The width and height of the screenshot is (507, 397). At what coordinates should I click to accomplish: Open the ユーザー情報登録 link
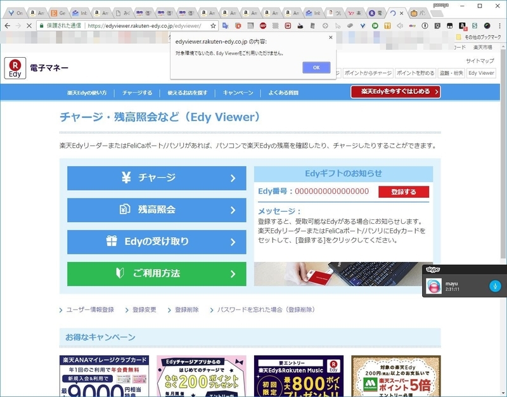pyautogui.click(x=89, y=309)
